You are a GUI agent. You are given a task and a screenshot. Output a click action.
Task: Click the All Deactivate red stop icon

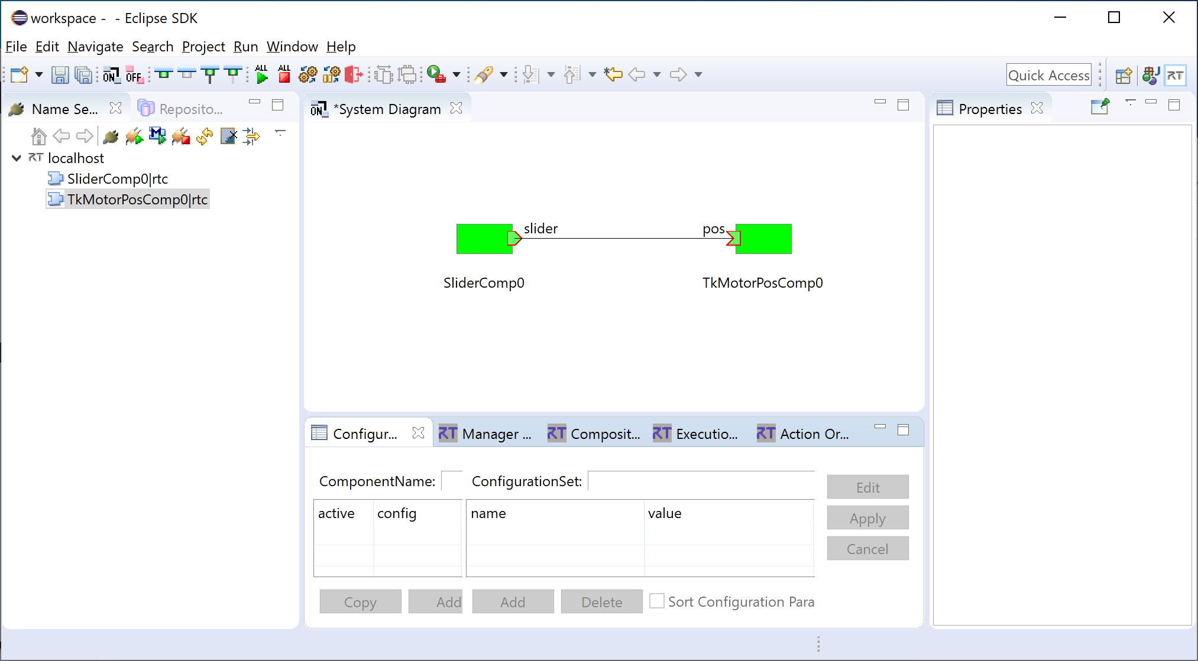[x=284, y=74]
